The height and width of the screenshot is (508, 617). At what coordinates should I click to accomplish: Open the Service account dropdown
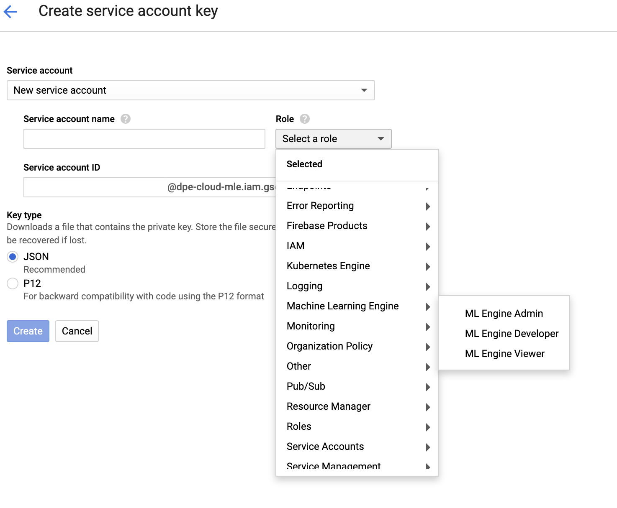click(190, 90)
